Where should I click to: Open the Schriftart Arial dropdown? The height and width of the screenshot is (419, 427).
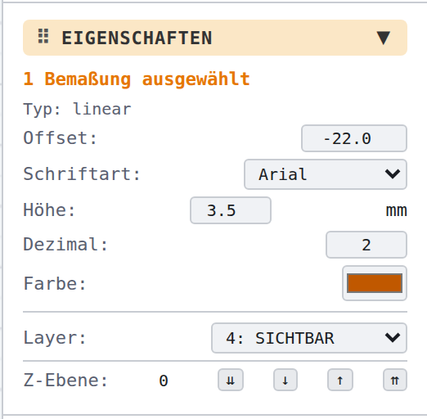coord(326,174)
